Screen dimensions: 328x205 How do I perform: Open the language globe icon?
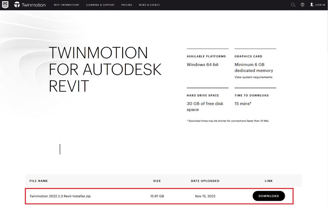tap(303, 5)
